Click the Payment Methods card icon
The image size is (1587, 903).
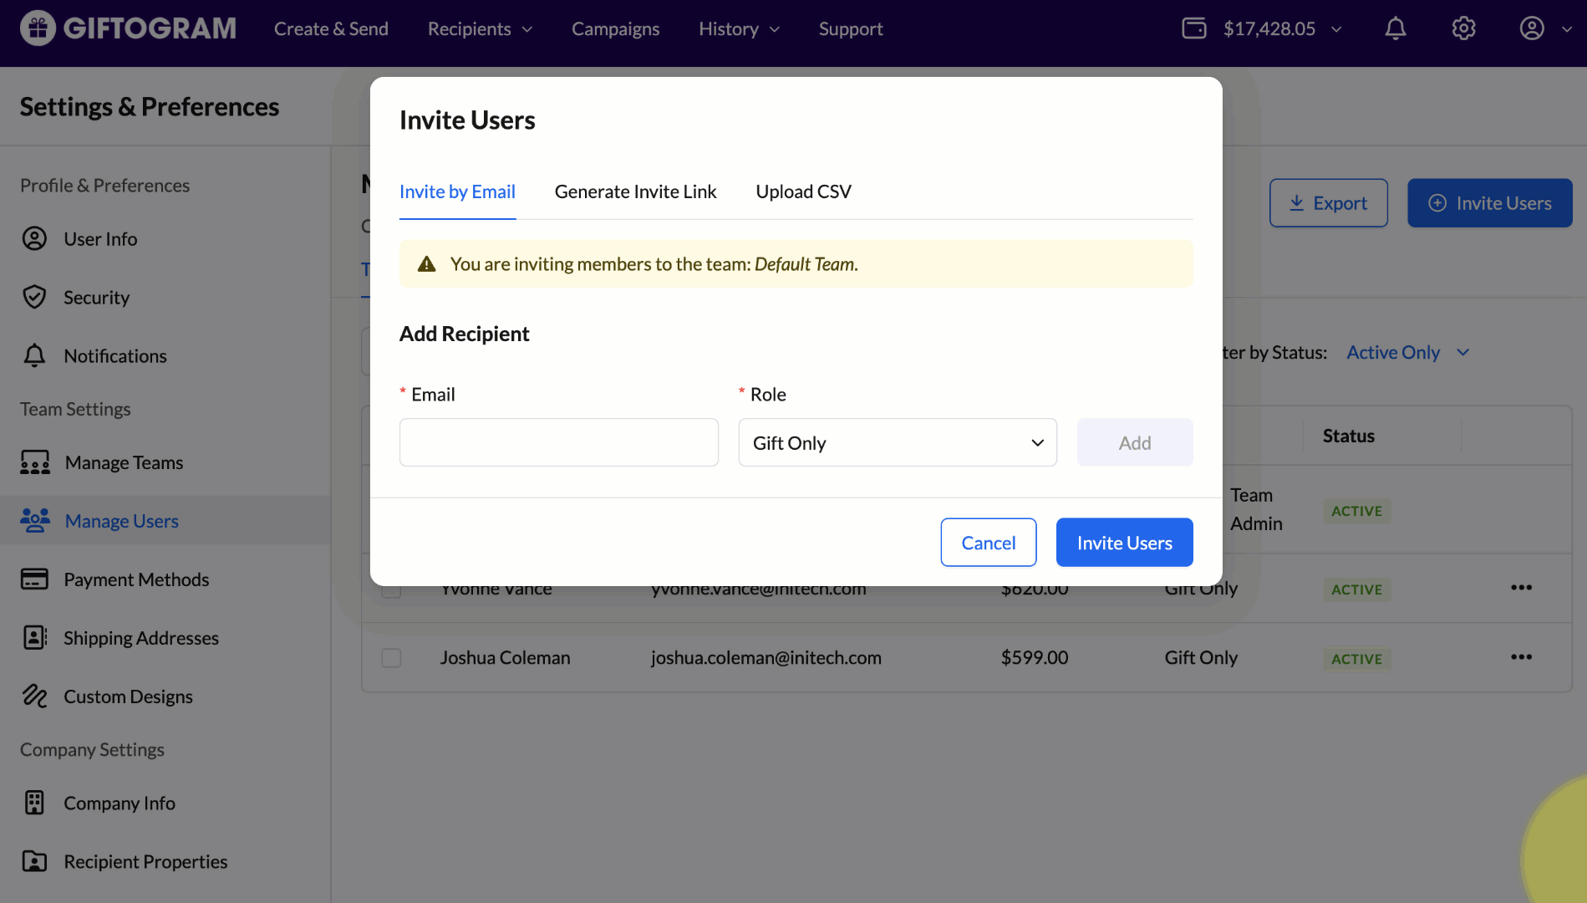[34, 579]
